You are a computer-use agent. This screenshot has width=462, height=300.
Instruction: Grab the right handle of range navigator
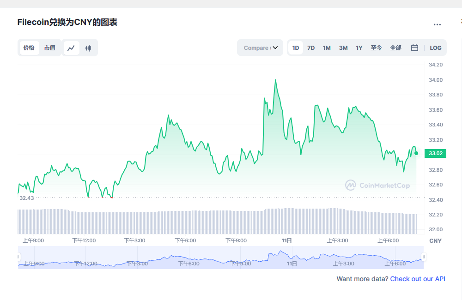(424, 257)
